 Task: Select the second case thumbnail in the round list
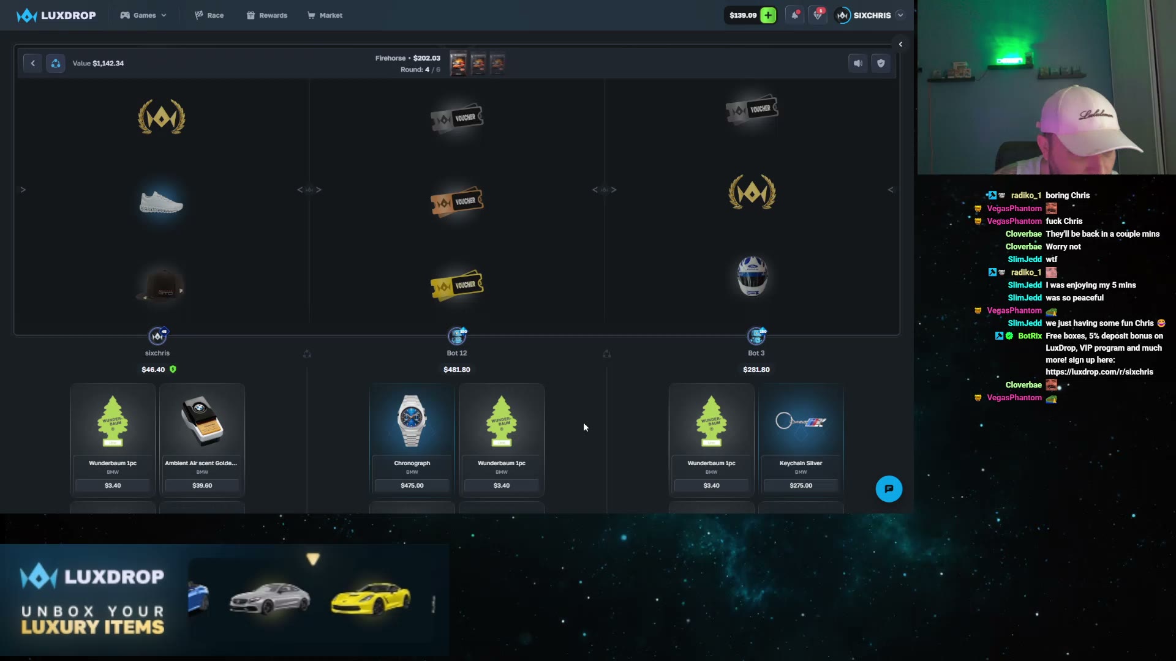(478, 63)
